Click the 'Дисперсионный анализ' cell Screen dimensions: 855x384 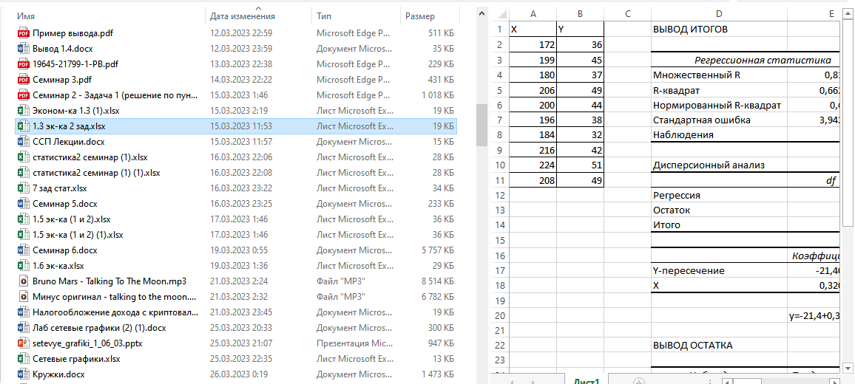tap(719, 165)
